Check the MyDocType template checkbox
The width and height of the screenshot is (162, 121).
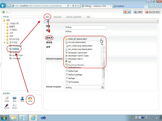[67, 71]
